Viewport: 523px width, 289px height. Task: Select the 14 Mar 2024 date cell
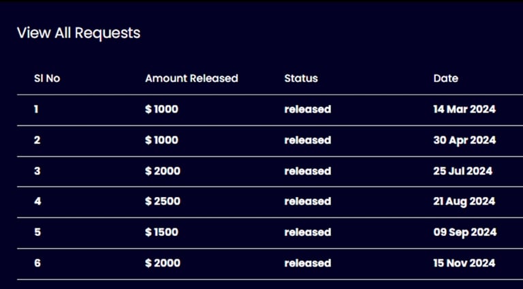point(464,109)
